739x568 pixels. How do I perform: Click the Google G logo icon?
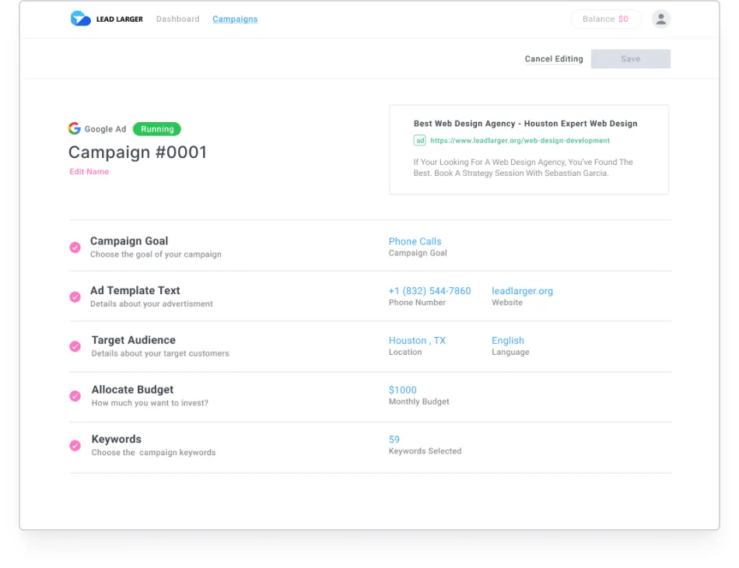coord(75,128)
